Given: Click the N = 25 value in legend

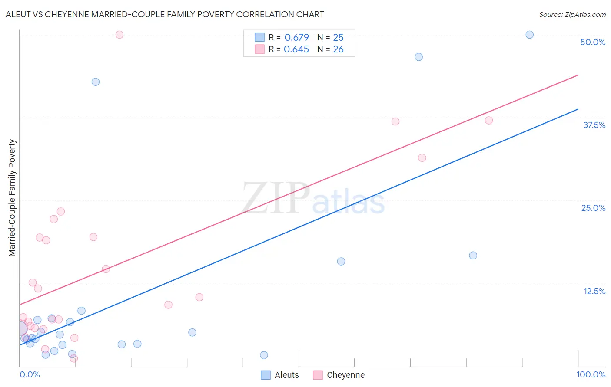Looking at the screenshot, I should [330, 37].
